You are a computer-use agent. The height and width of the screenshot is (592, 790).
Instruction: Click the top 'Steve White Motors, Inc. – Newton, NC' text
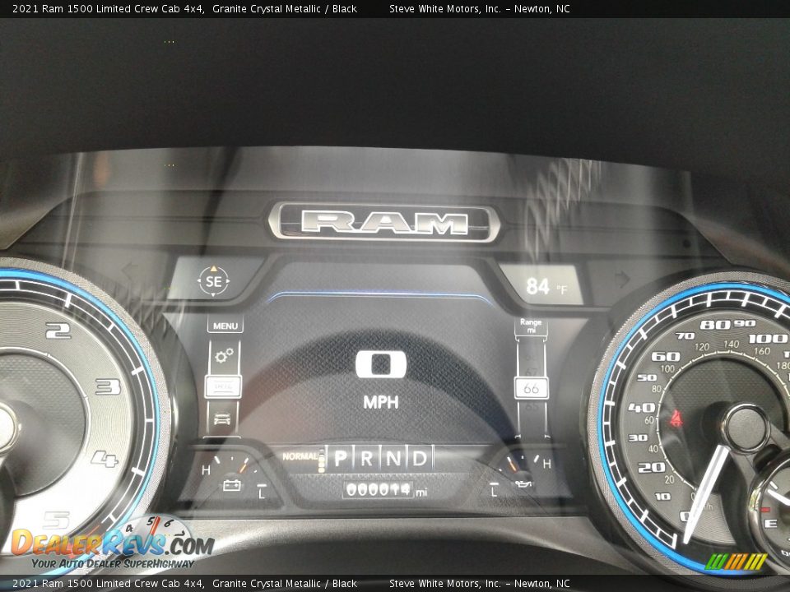(480, 8)
